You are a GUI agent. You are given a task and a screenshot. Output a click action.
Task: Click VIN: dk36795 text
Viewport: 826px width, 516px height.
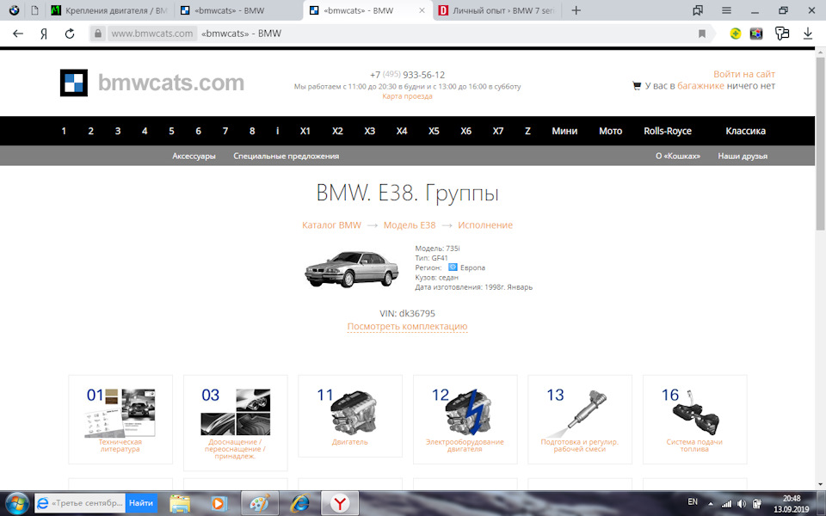[x=407, y=313]
